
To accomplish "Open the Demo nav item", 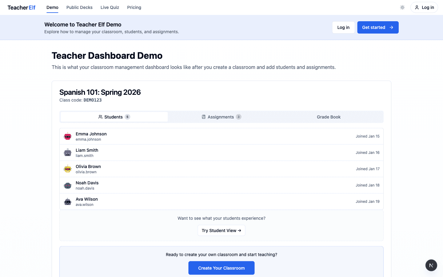I will pyautogui.click(x=52, y=7).
